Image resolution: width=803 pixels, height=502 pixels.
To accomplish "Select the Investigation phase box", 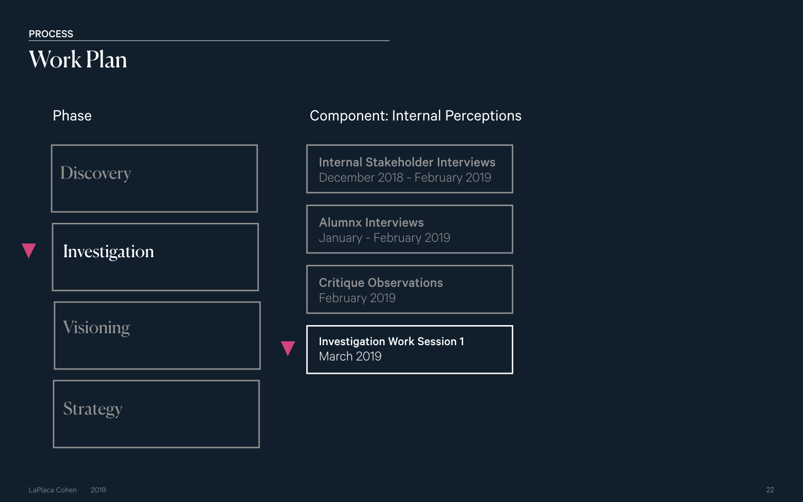I will pos(155,257).
